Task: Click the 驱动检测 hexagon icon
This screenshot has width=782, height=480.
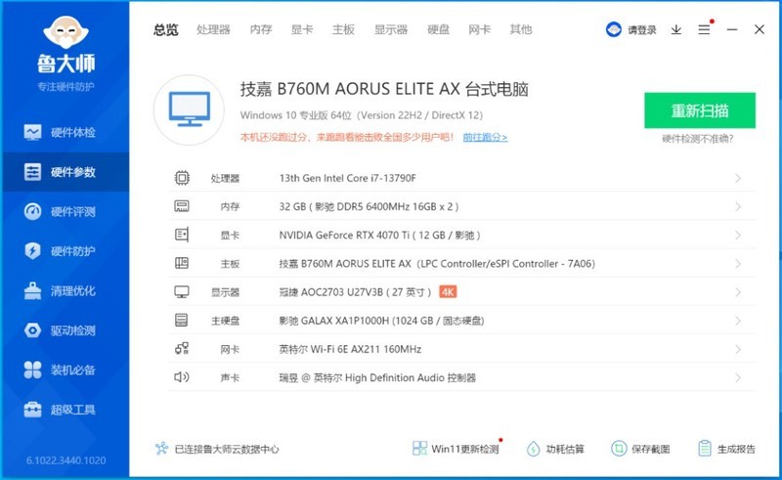Action: (x=32, y=330)
